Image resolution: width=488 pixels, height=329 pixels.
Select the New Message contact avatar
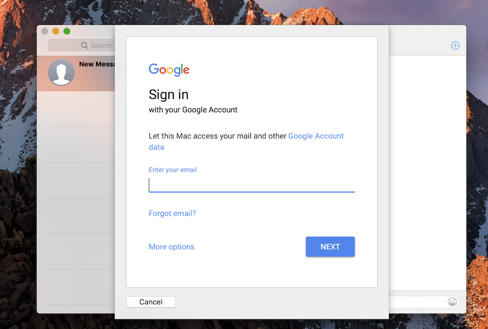click(61, 73)
